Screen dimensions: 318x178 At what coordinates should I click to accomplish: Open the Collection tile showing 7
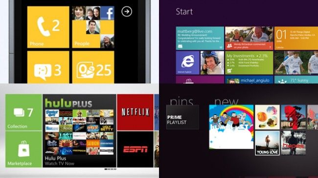click(x=24, y=112)
